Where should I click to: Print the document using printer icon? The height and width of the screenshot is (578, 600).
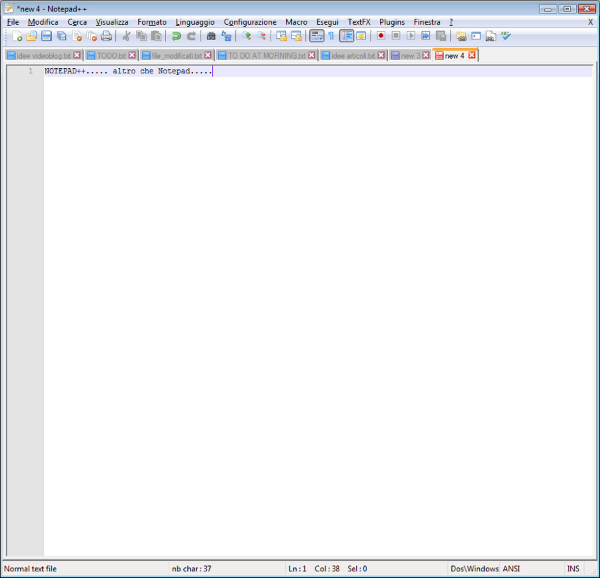tap(107, 36)
